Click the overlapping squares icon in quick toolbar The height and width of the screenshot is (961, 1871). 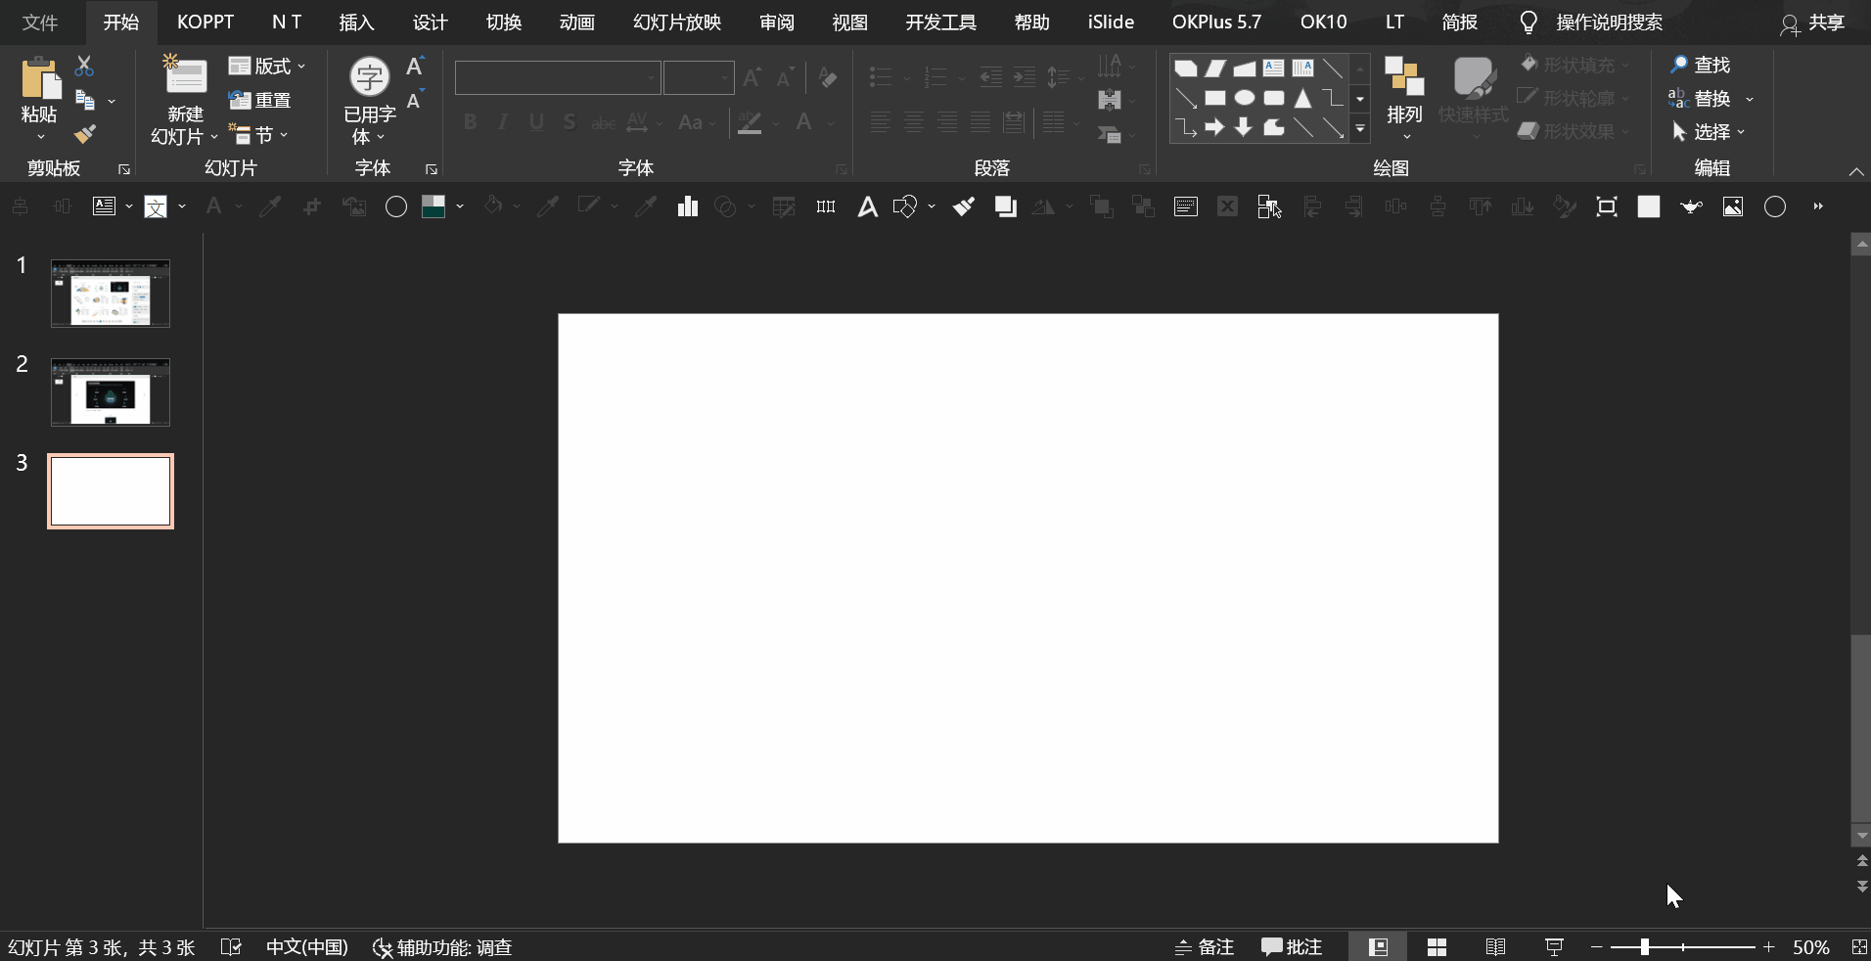[1005, 206]
